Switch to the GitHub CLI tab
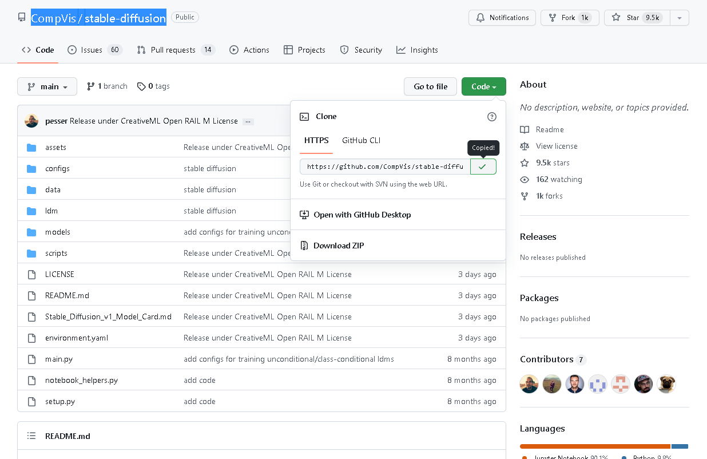The image size is (707, 459). coord(361,140)
